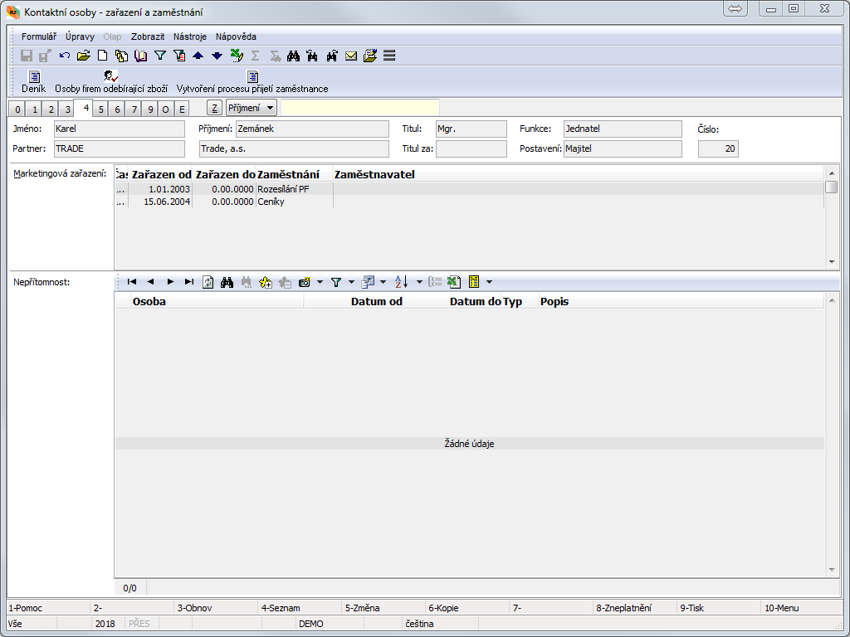Expand the filter dropdown arrow in grid toolbar
The width and height of the screenshot is (850, 637).
click(352, 282)
